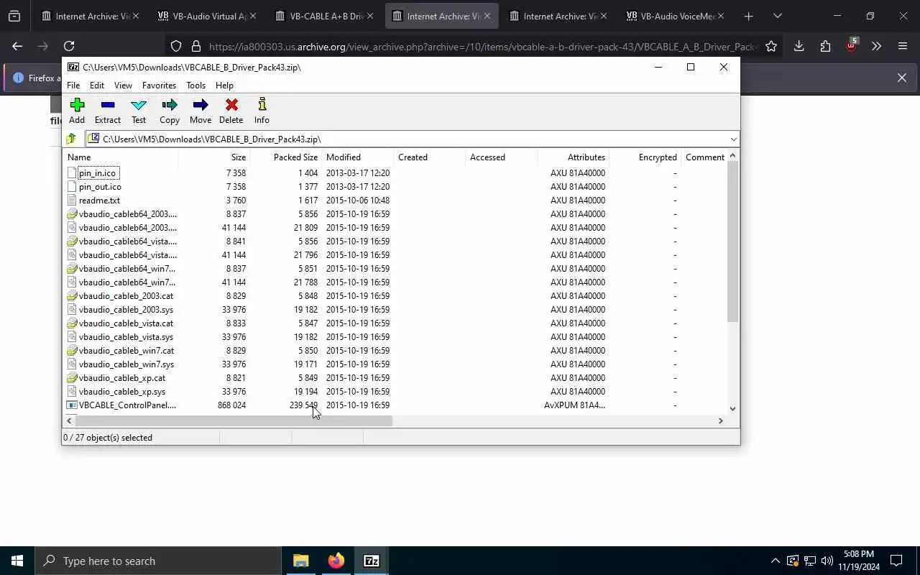Image resolution: width=920 pixels, height=575 pixels.
Task: Open a new Firefox tab
Action: (748, 16)
